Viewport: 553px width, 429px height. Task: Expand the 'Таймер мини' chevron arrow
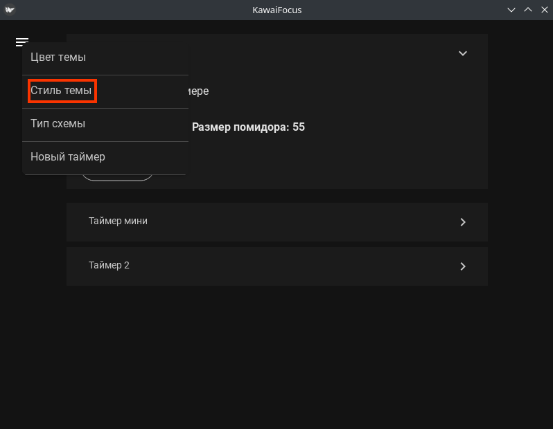coord(463,222)
